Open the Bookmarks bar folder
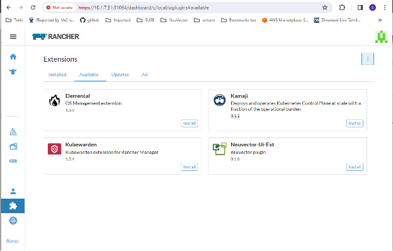Screen dimensions: 393x251 (239, 20)
